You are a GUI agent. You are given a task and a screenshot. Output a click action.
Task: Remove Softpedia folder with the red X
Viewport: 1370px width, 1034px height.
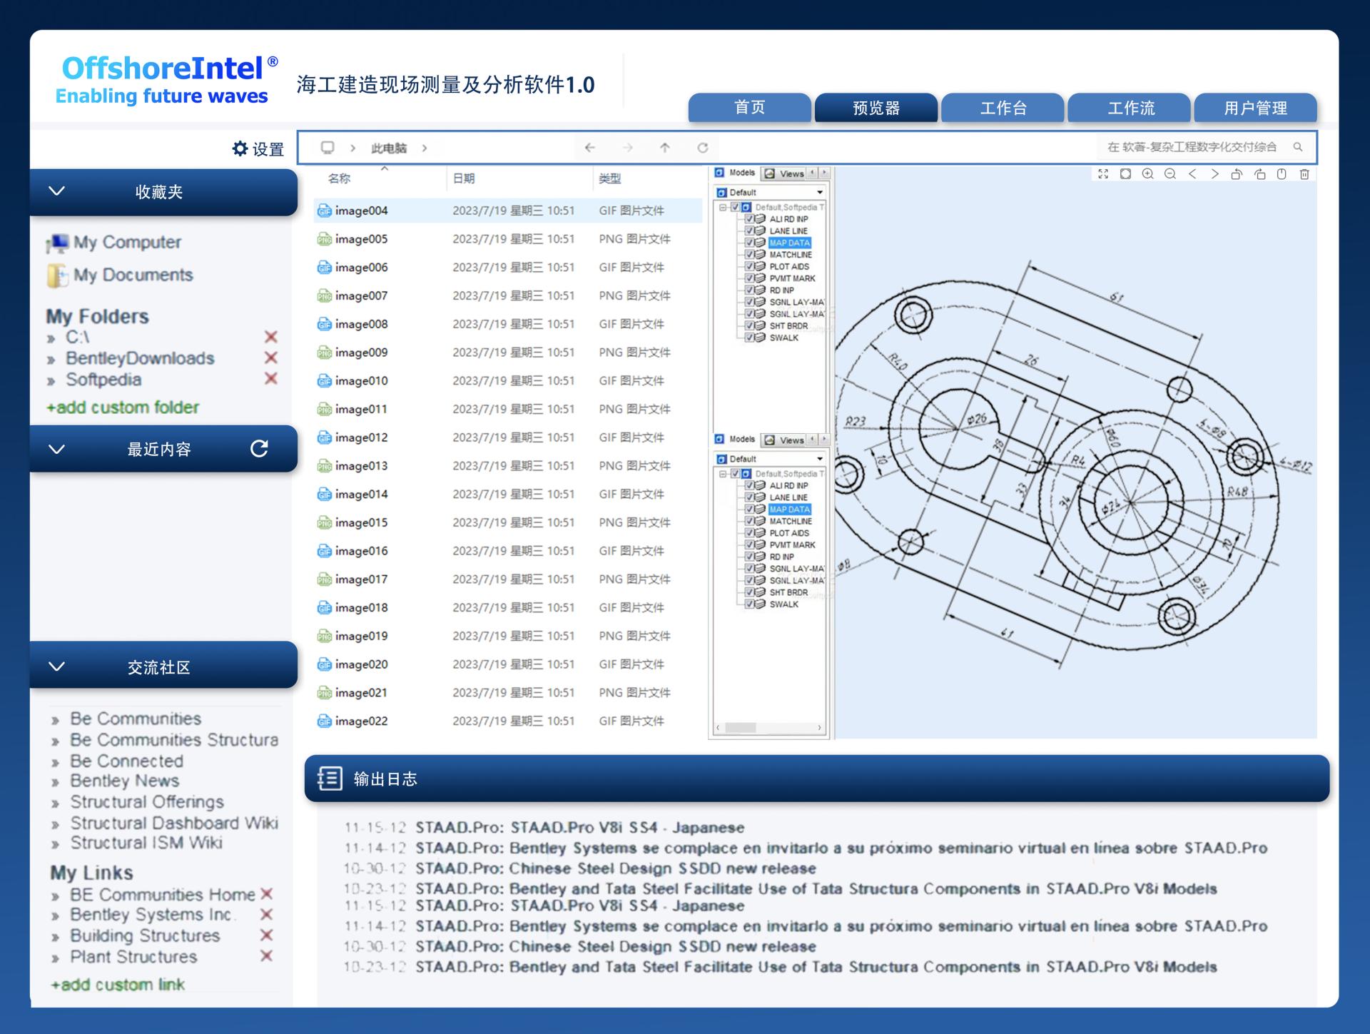point(271,378)
